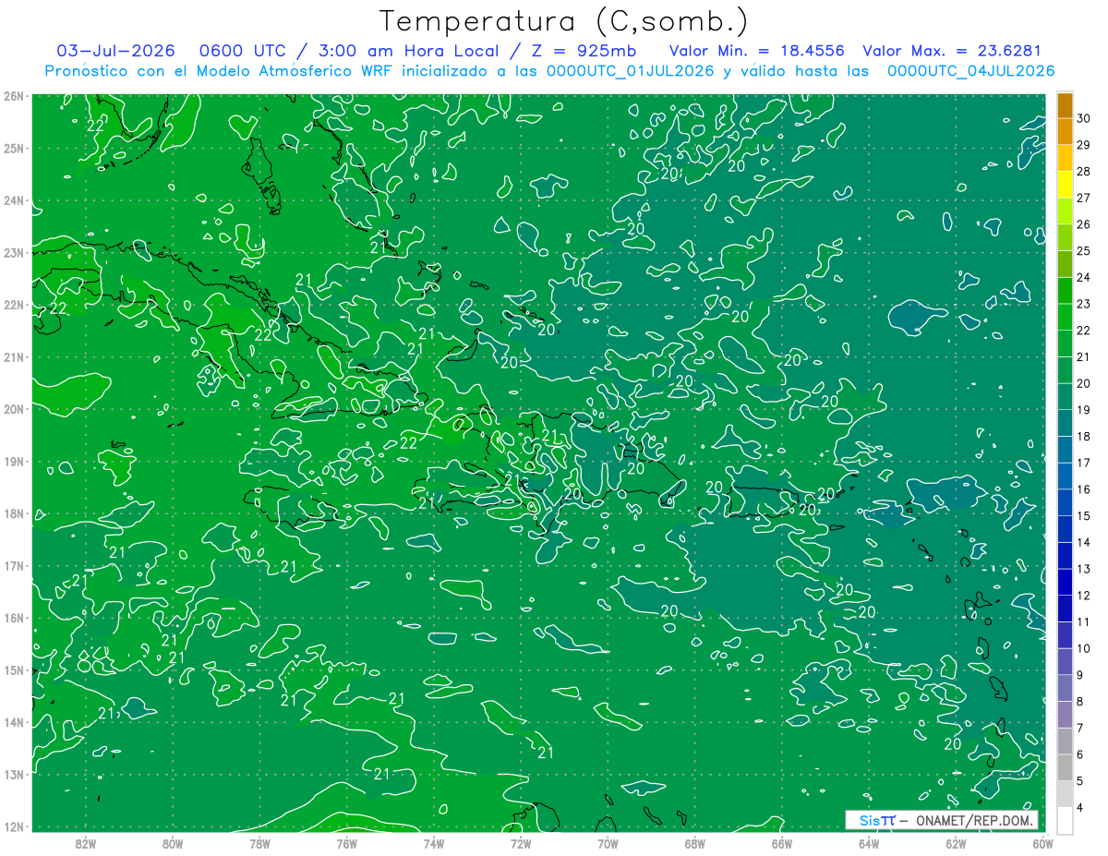Screen dimensions: 1108x856
Task: Click the latitude axis label "17N"
Action: click(x=14, y=565)
